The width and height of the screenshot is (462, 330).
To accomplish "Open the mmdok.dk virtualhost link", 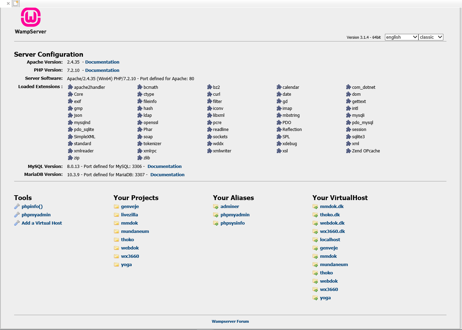I will point(332,207).
